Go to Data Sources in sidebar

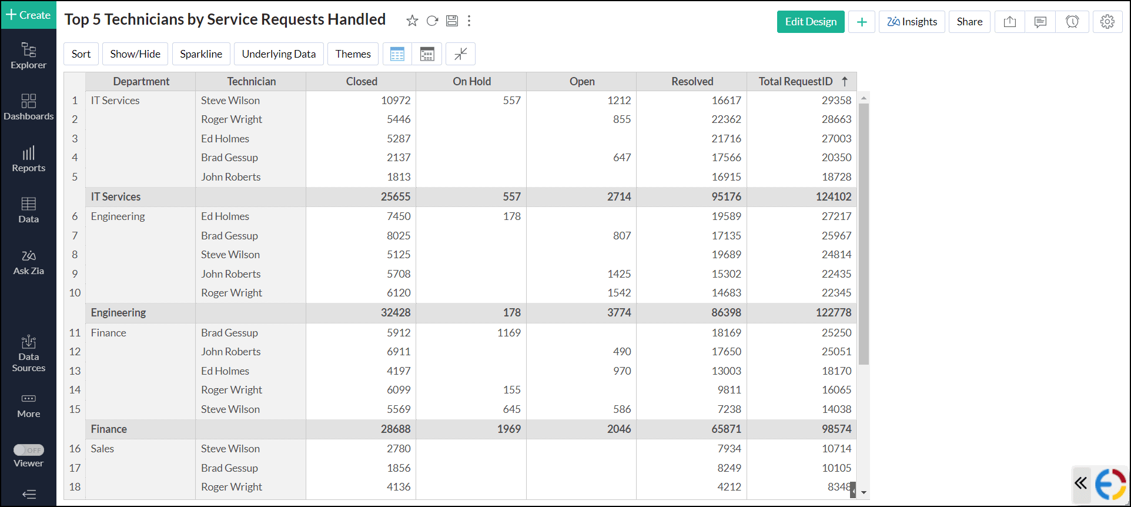(x=29, y=354)
